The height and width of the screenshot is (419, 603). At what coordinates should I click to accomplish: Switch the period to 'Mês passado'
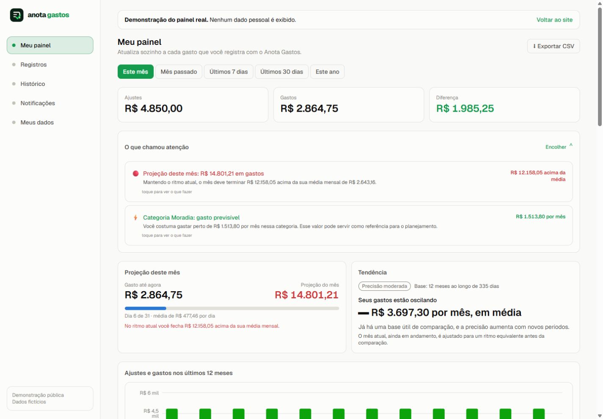(179, 72)
